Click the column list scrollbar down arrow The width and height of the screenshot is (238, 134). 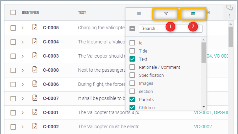(x=204, y=107)
